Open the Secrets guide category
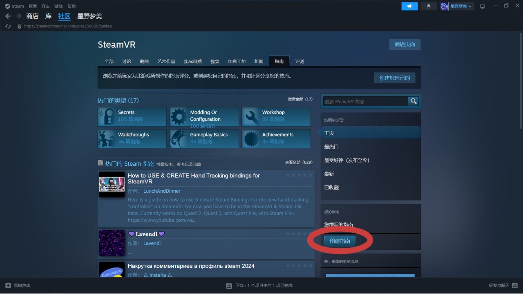 (x=132, y=117)
